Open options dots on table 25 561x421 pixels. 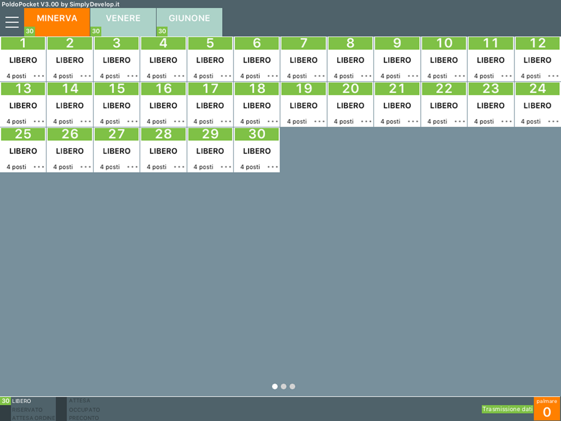point(39,167)
